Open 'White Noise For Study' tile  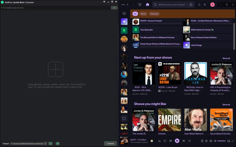pos(208,30)
